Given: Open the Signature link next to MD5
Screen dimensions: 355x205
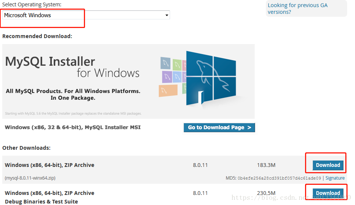Looking at the screenshot, I should 335,178.
